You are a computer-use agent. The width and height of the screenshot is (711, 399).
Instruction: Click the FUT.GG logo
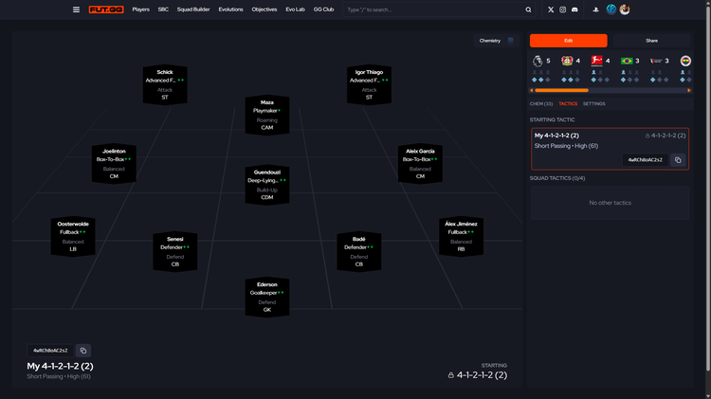(105, 9)
